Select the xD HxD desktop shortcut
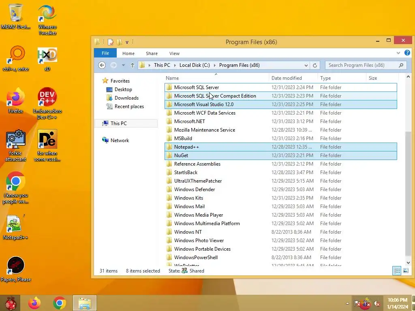The width and height of the screenshot is (415, 311). point(47,59)
